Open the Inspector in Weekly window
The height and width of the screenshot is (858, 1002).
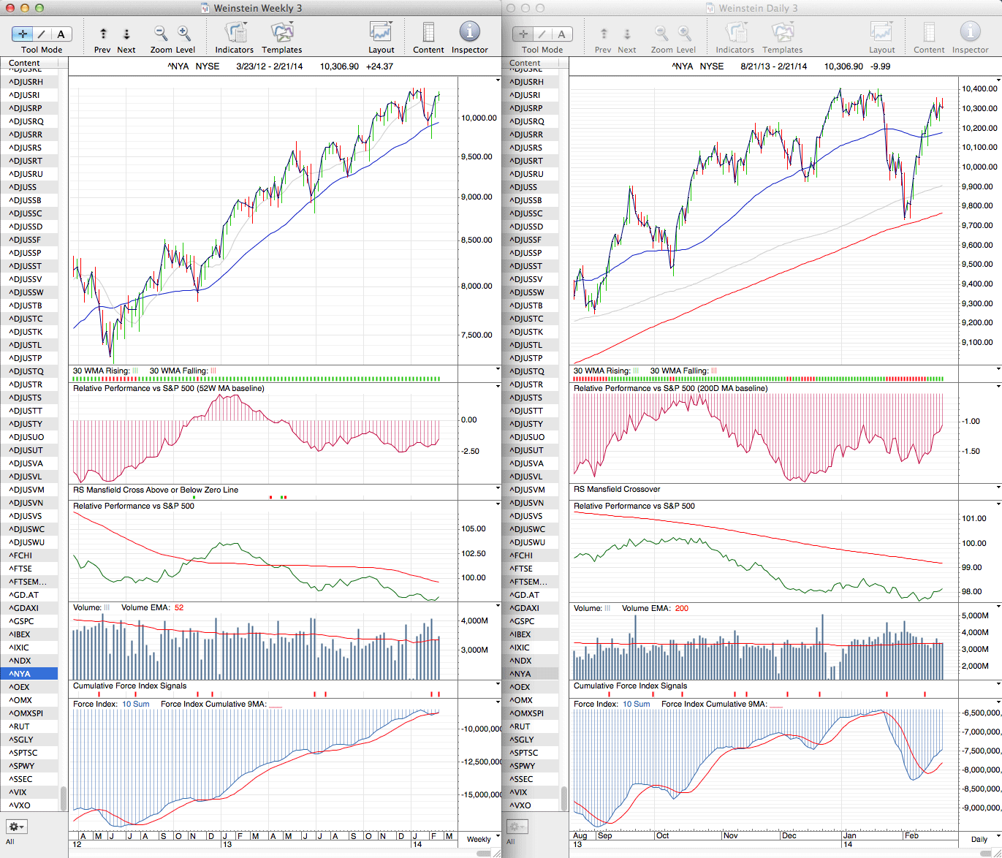pos(469,32)
